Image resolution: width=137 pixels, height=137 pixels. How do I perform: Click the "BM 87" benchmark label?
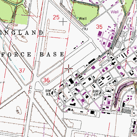pyautogui.click(x=95, y=93)
